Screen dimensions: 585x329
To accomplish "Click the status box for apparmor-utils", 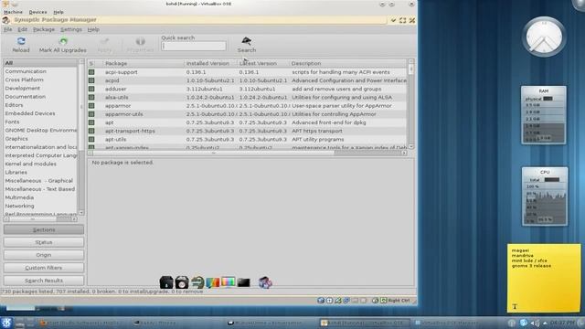I will tap(91, 114).
